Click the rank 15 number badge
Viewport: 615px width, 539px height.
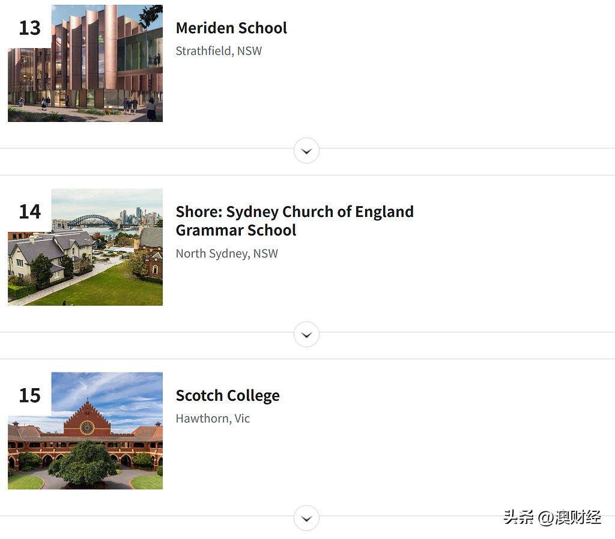tap(30, 395)
